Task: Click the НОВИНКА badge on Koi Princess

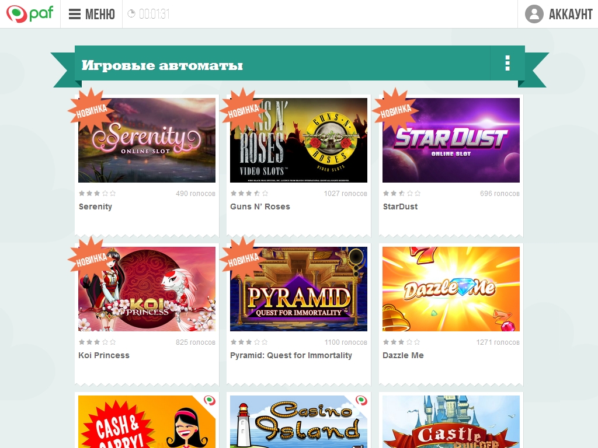Action: click(x=91, y=258)
